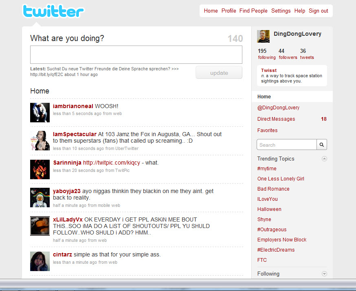
Task: Open the UberTwitter source link
Action: (127, 149)
